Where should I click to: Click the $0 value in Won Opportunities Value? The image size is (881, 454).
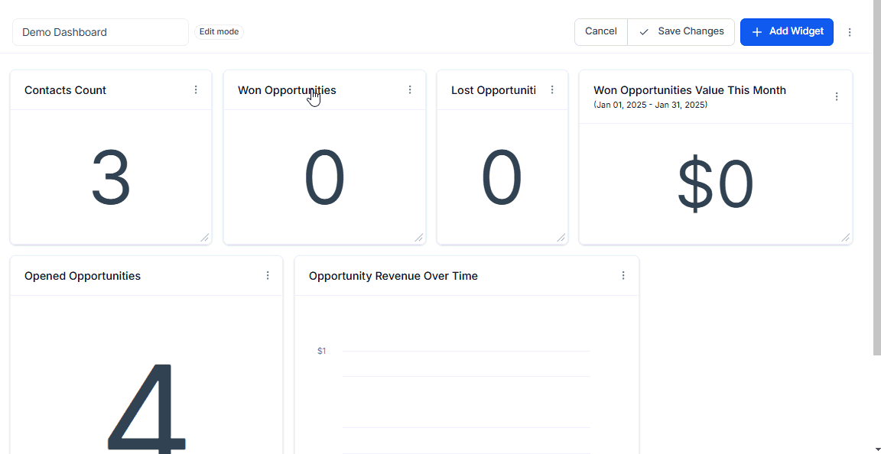click(x=715, y=184)
